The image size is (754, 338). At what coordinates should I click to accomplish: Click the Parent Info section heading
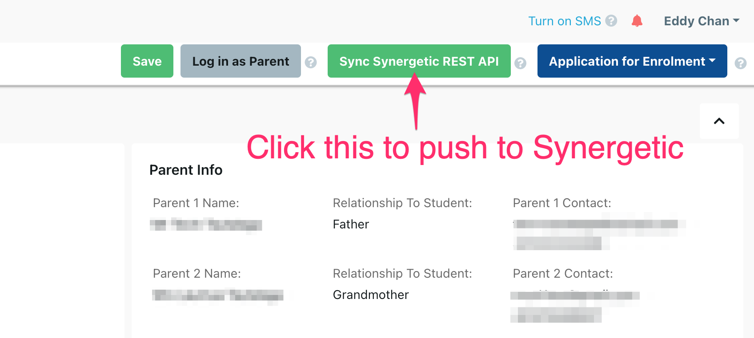coord(186,170)
